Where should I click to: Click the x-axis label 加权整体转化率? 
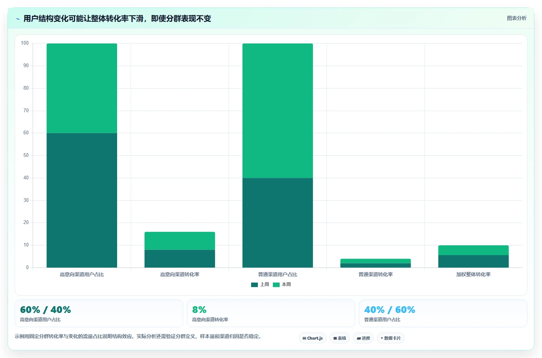474,275
